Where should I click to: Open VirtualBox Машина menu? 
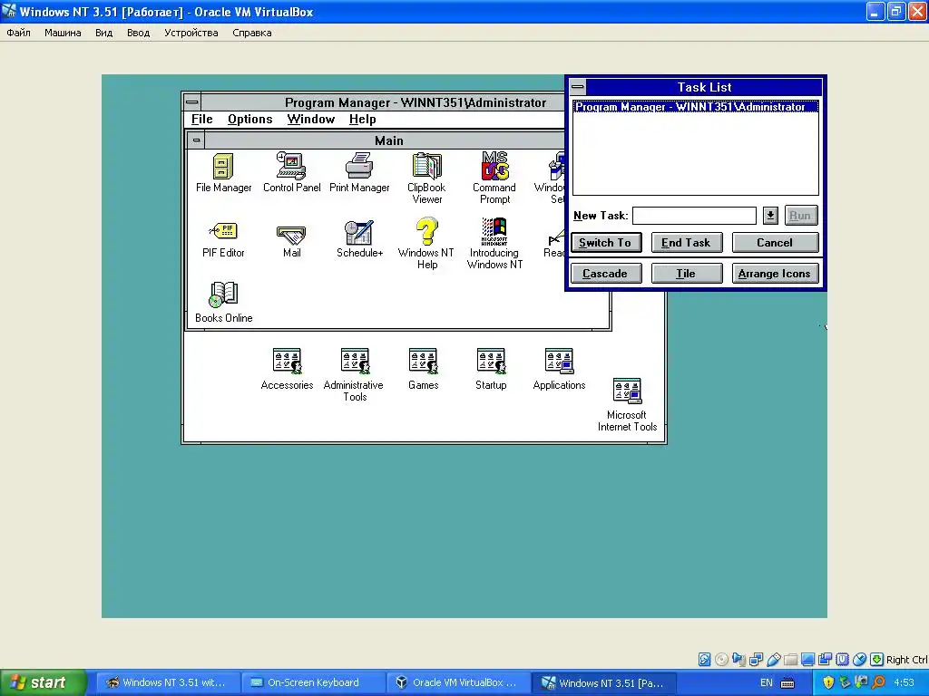pyautogui.click(x=63, y=33)
